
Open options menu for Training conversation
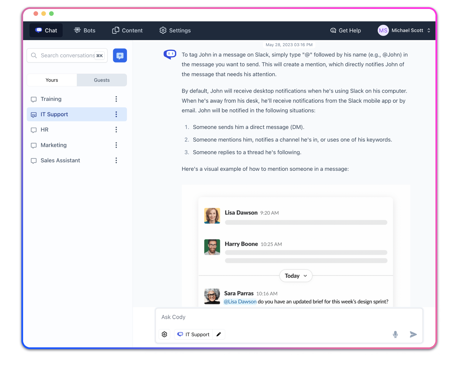[x=116, y=99]
